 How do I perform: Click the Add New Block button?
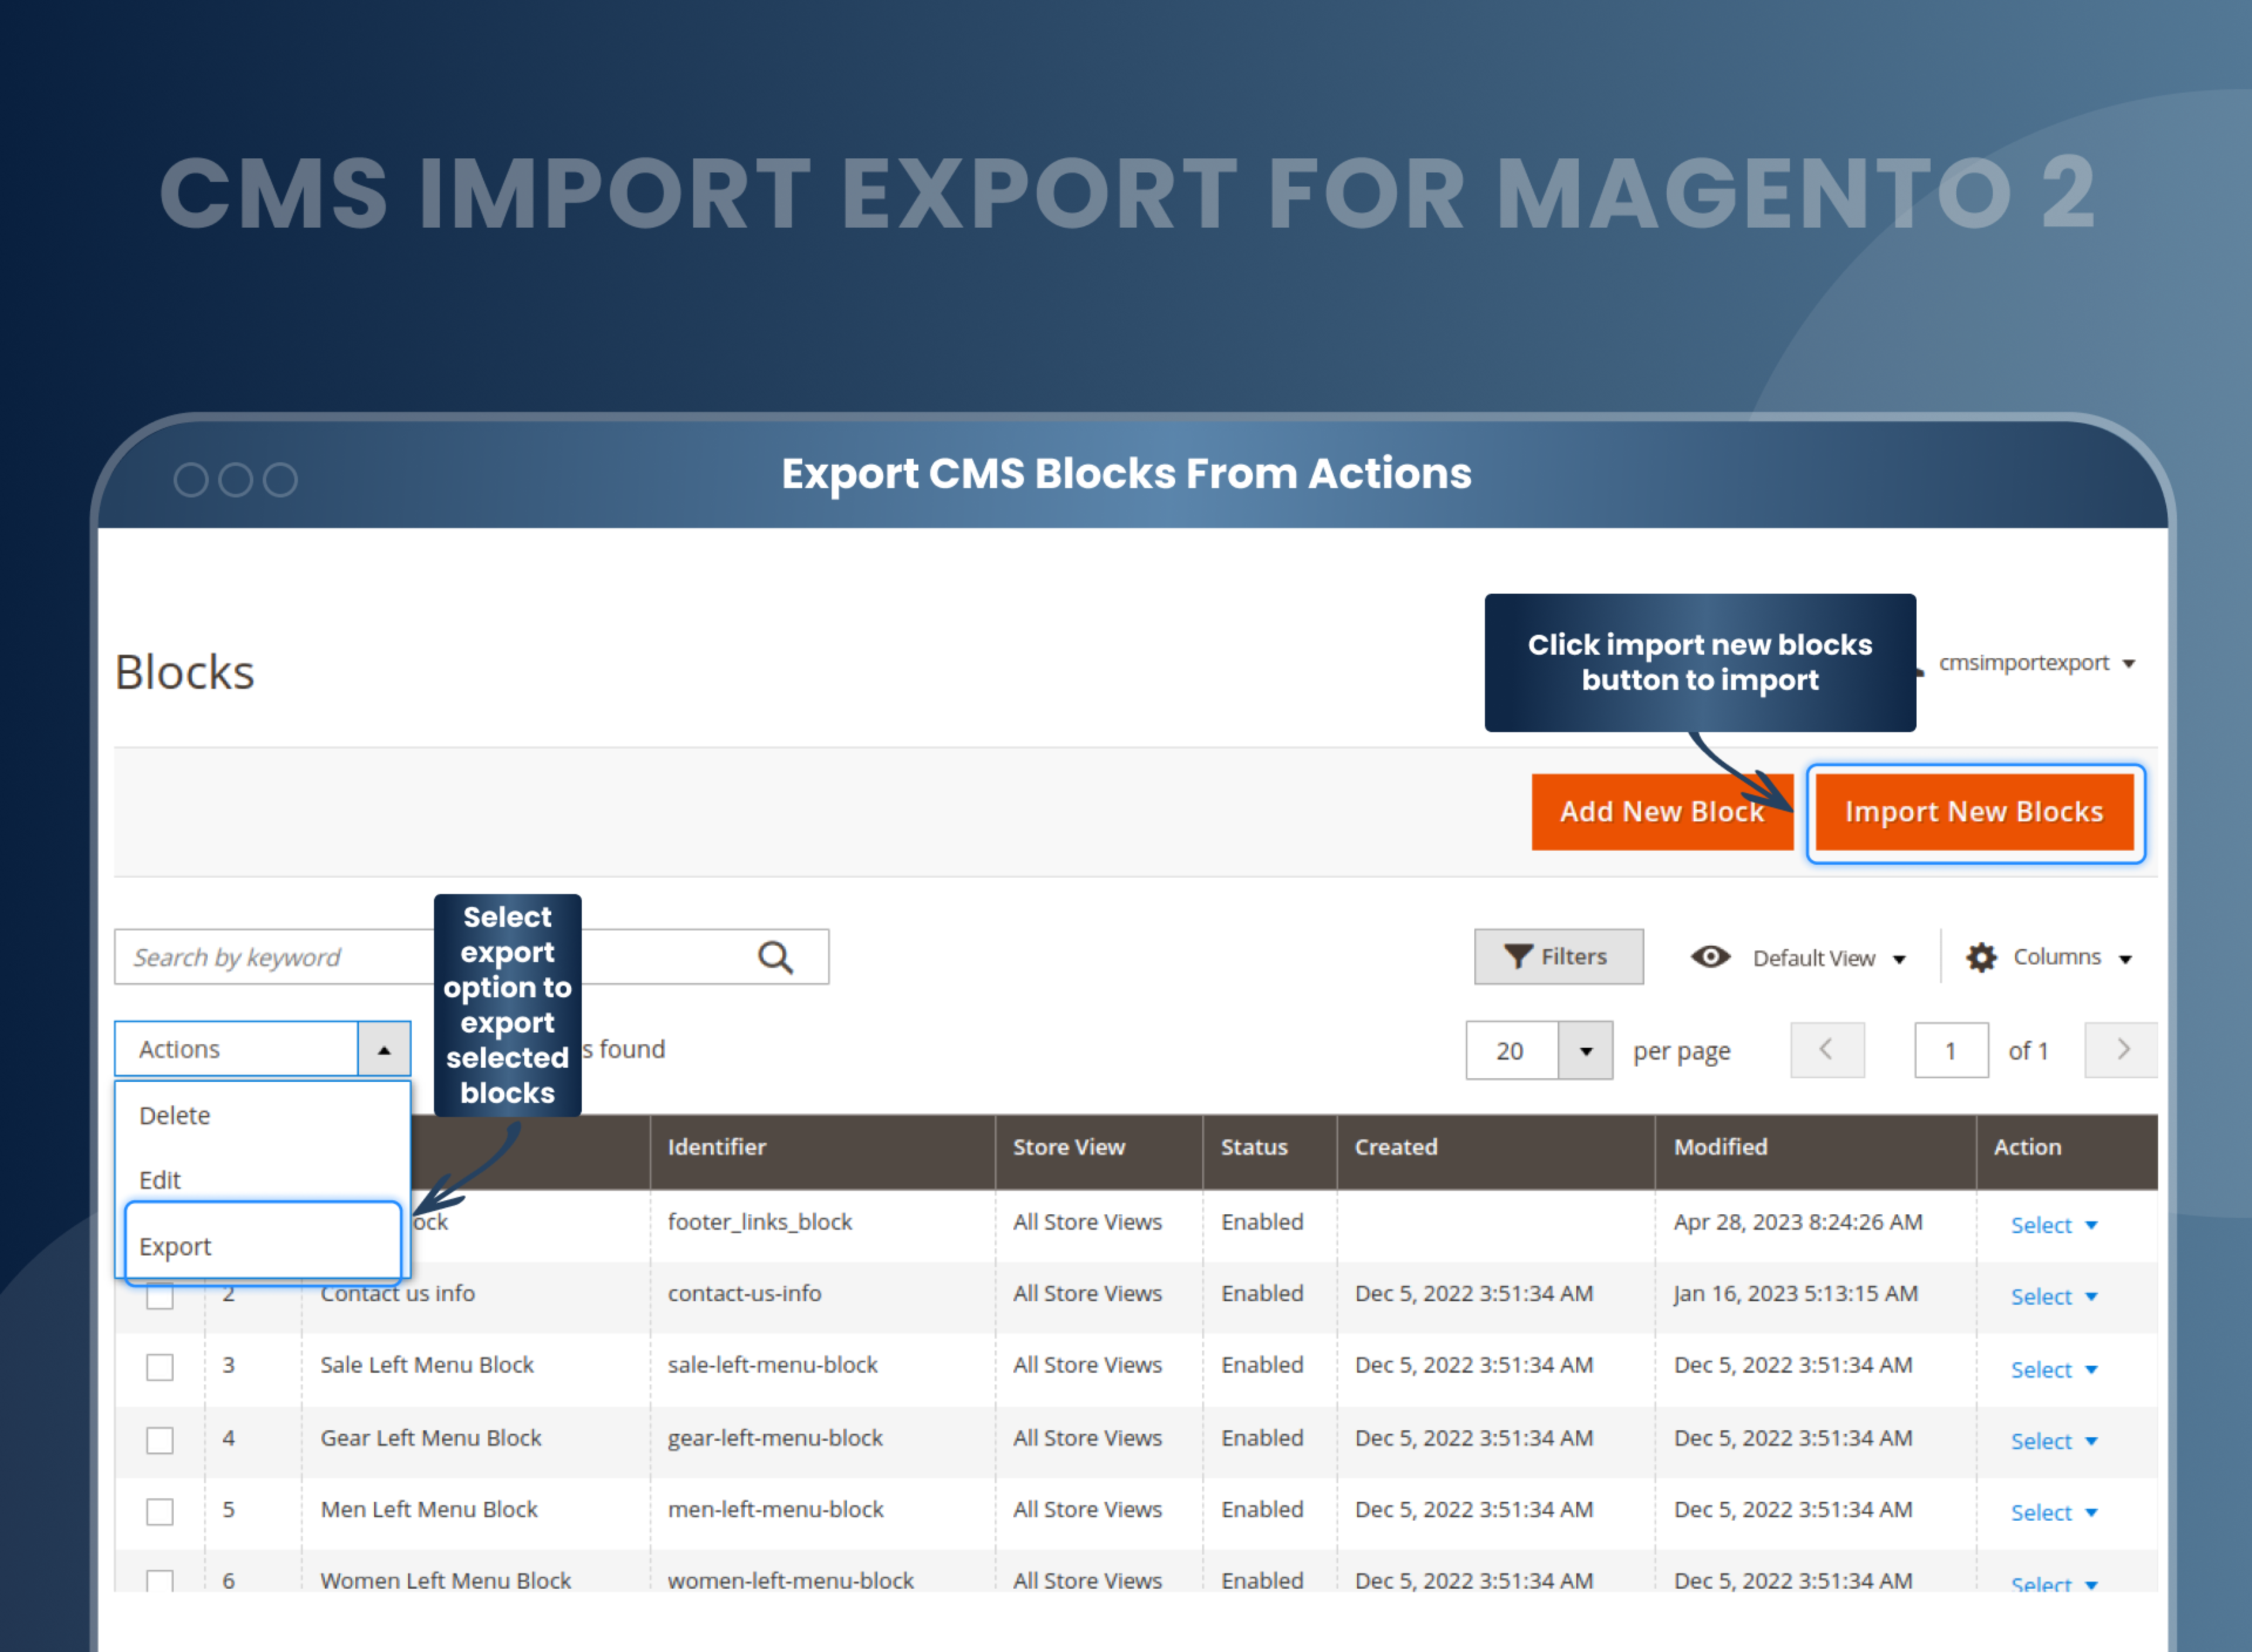pyautogui.click(x=1662, y=812)
